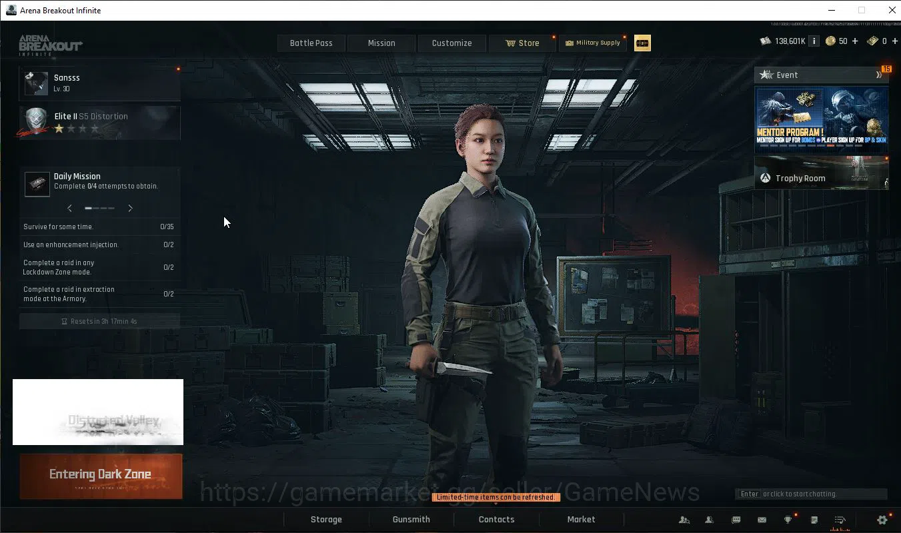
Task: Open the Mission tab
Action: [381, 43]
